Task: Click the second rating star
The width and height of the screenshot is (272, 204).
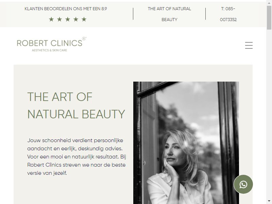Action: point(60,19)
